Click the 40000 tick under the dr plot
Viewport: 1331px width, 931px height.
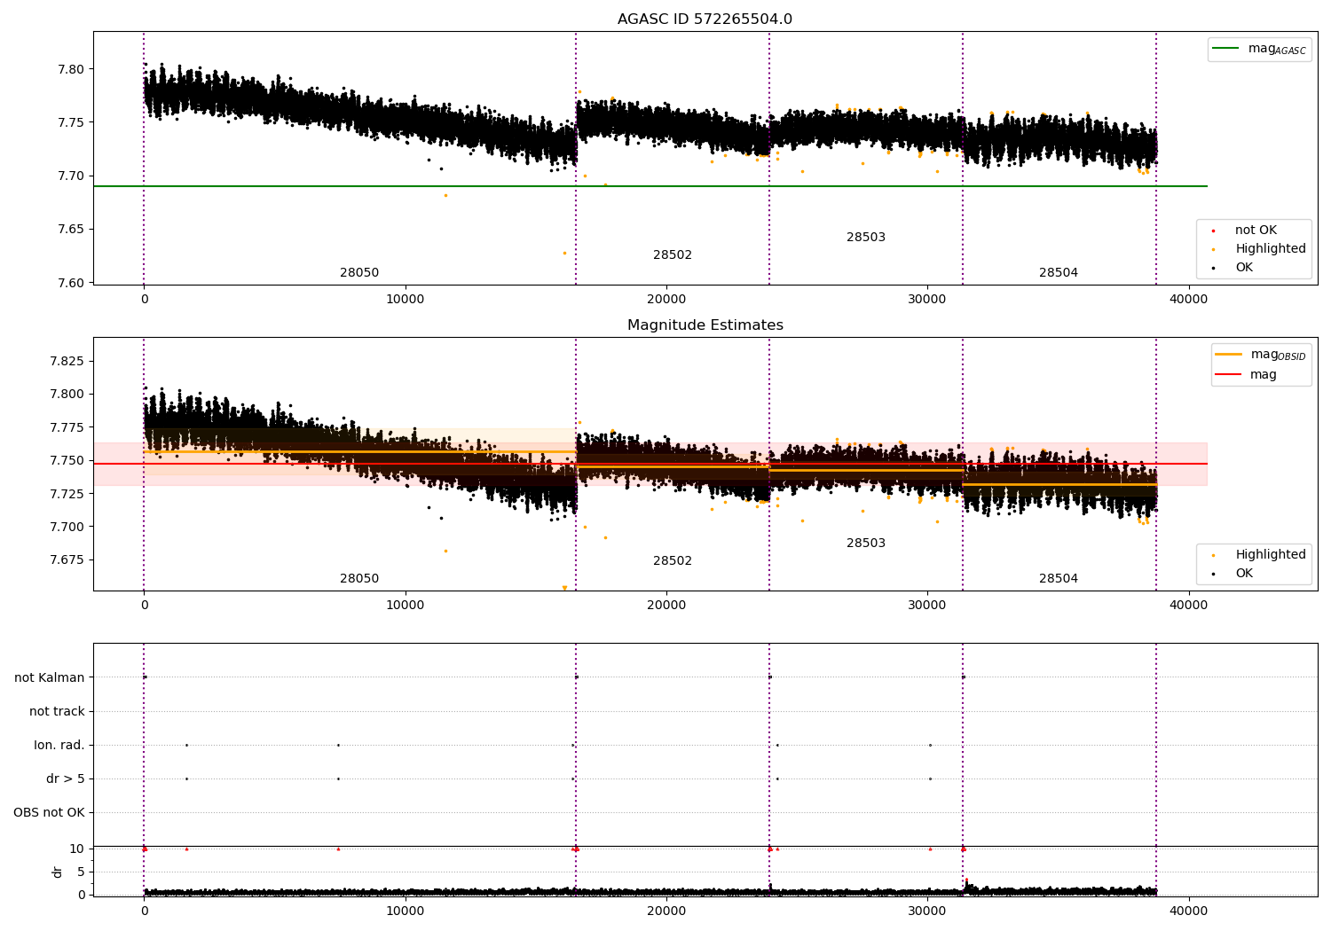(1188, 911)
